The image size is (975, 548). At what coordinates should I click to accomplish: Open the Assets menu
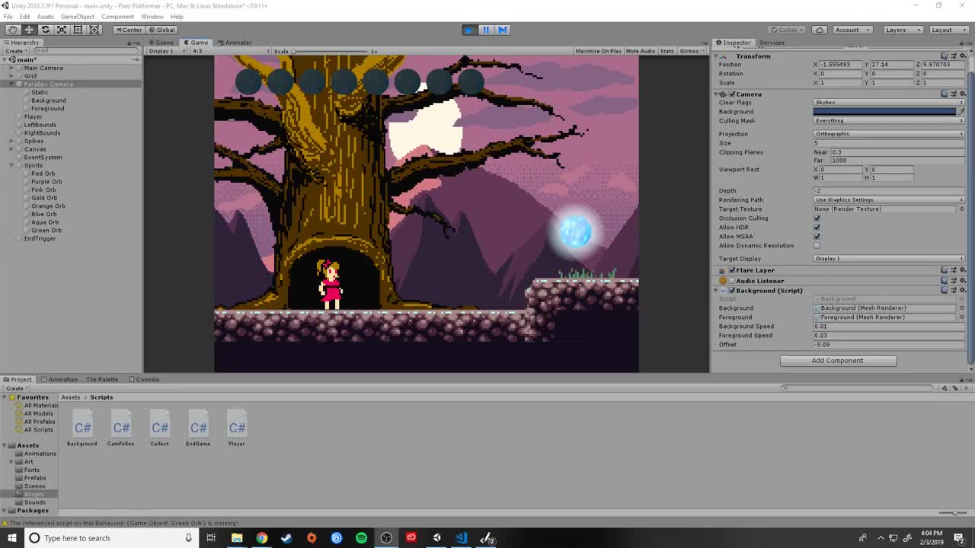(45, 16)
